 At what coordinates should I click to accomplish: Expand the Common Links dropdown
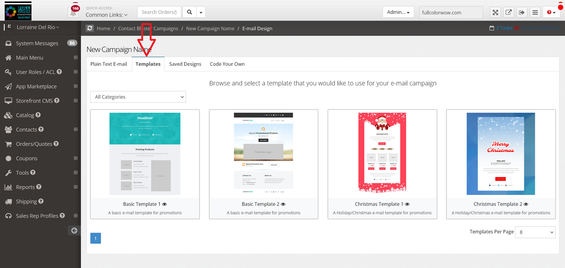[x=107, y=15]
